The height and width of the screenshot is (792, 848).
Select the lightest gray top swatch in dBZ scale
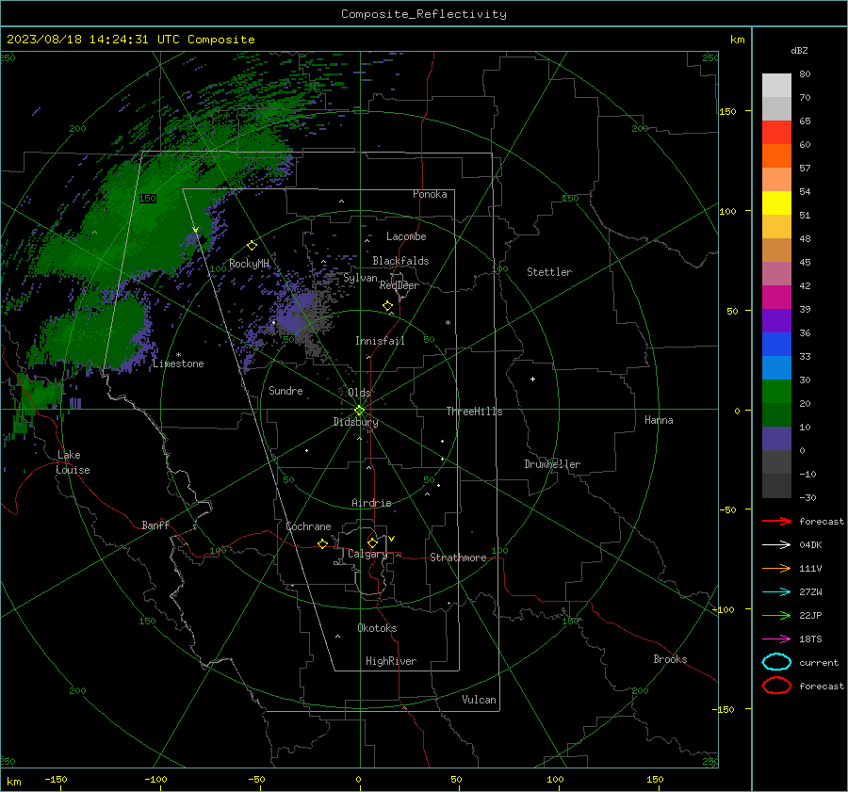(x=776, y=86)
